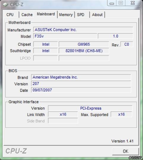Click the Max. Supported label

94,115
